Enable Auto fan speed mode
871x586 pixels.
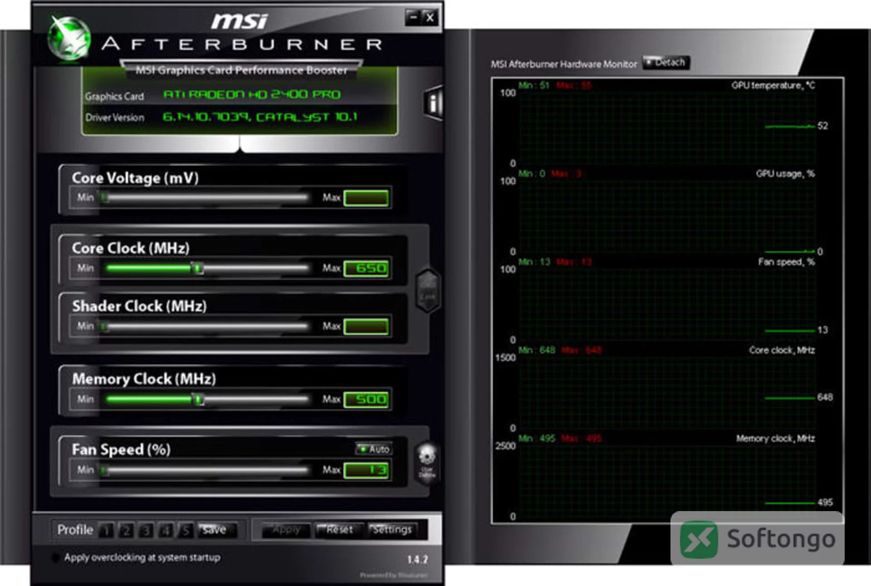pos(374,449)
